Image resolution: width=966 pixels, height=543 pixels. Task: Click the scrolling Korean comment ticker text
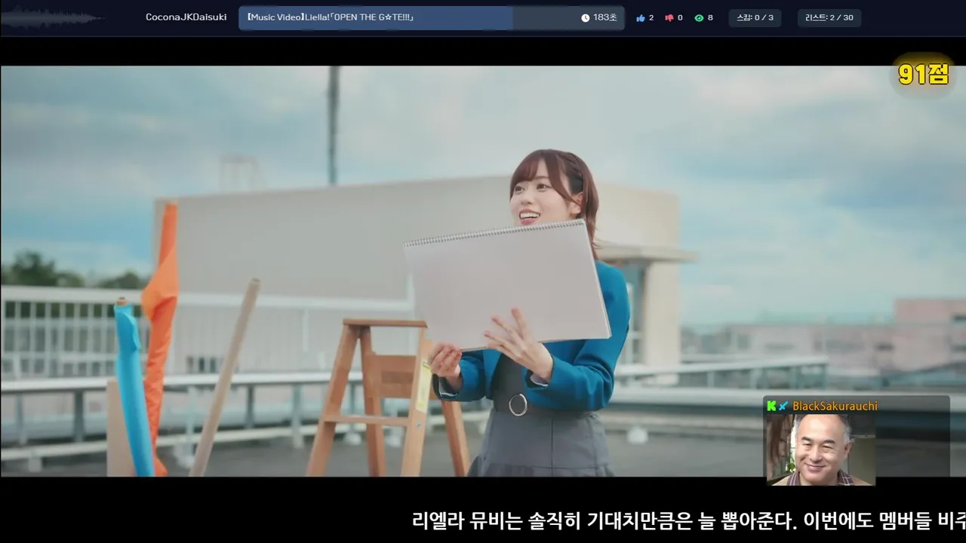[x=688, y=520]
